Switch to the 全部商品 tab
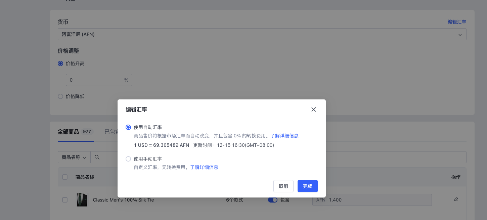The height and width of the screenshot is (220, 487). coord(69,132)
